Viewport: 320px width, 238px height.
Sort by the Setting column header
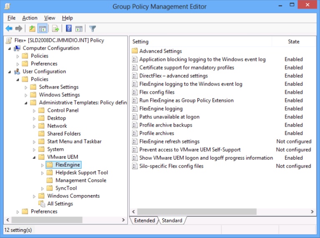pyautogui.click(x=201, y=42)
